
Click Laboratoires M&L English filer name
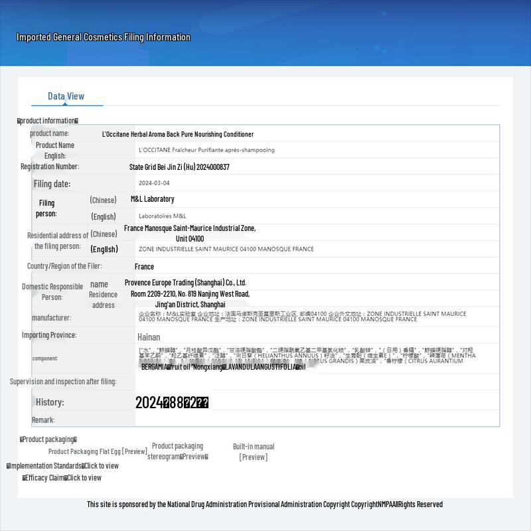click(x=163, y=216)
